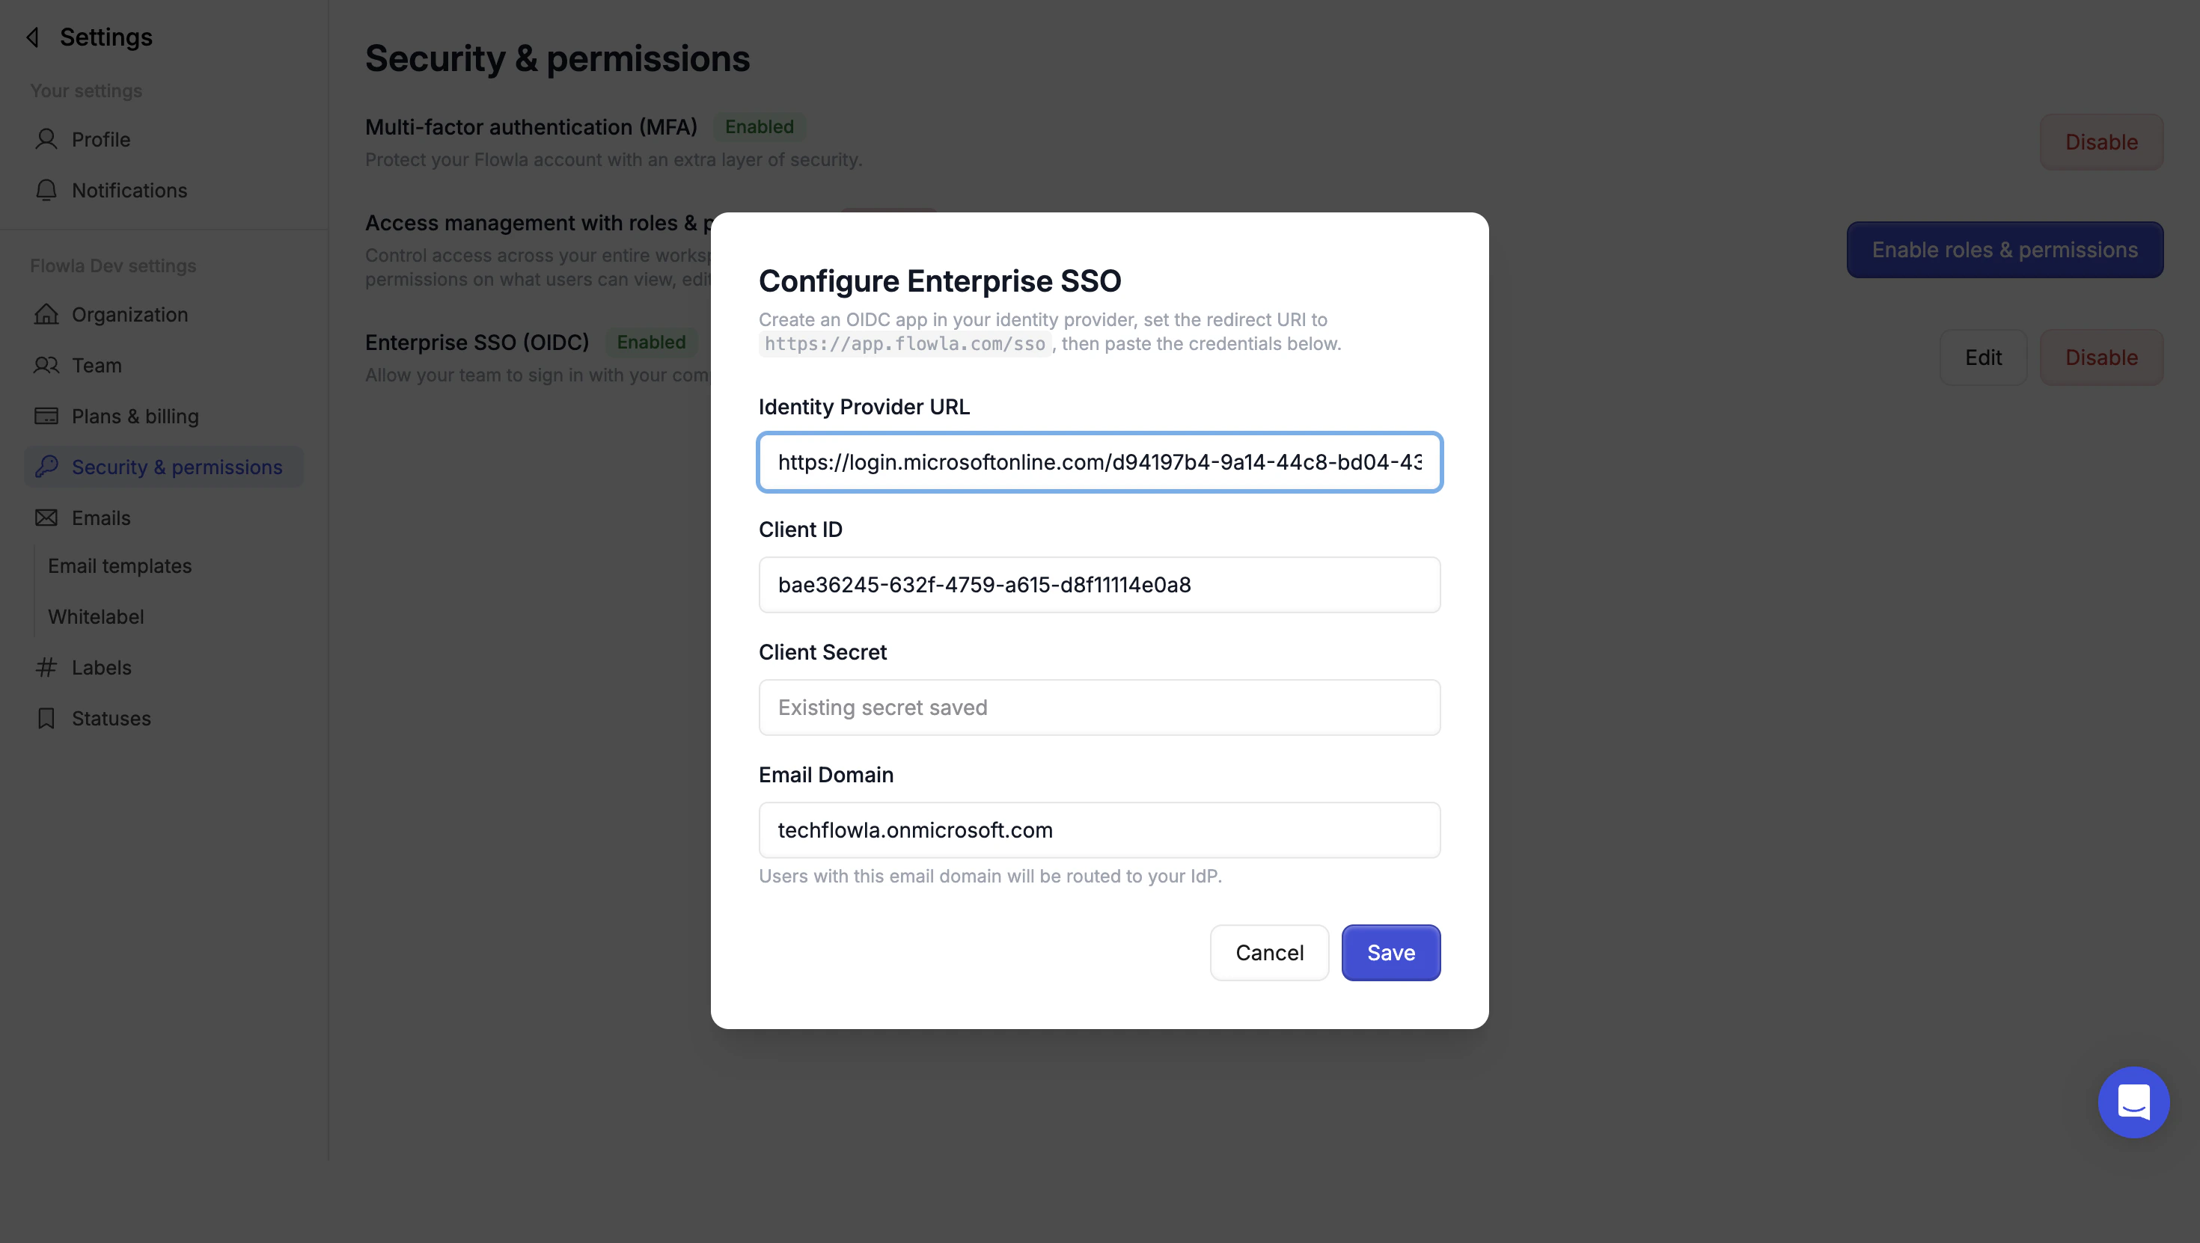Open Whitelabel settings
The width and height of the screenshot is (2200, 1243).
[96, 616]
